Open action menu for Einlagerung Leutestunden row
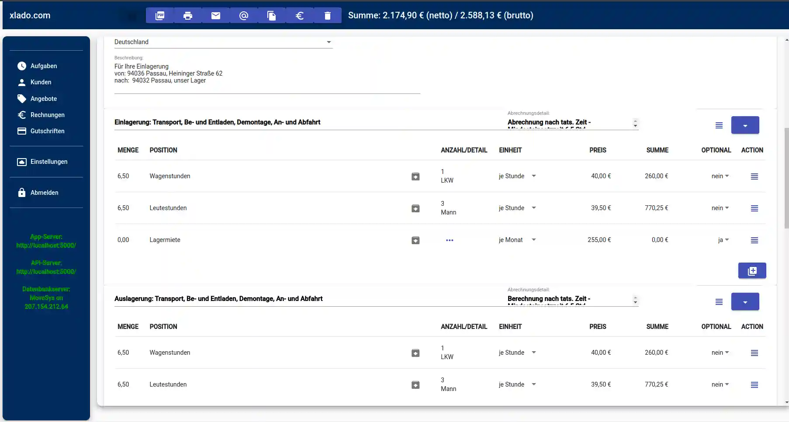789x422 pixels. point(754,208)
